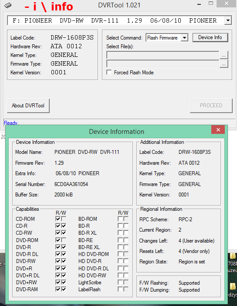Open About DVRTool

coord(28,106)
